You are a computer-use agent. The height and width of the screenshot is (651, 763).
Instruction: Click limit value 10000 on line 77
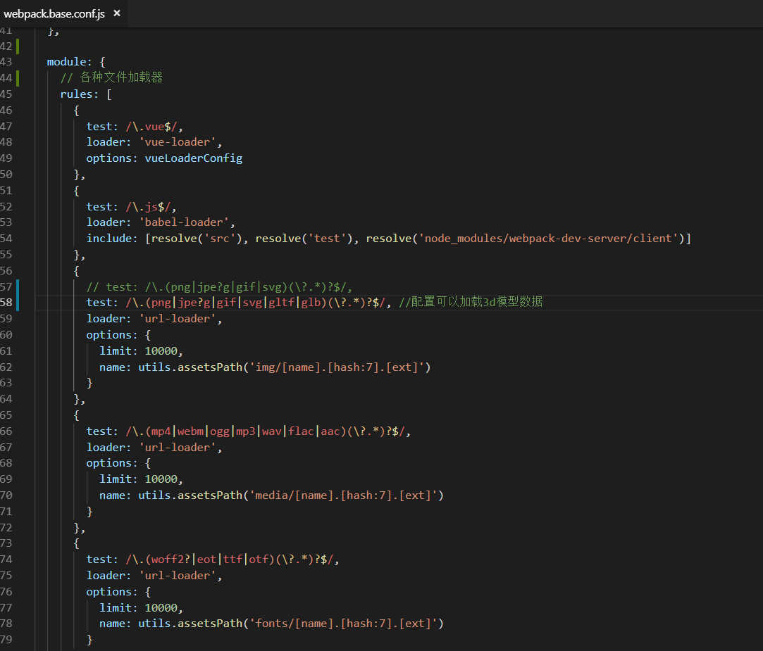161,608
